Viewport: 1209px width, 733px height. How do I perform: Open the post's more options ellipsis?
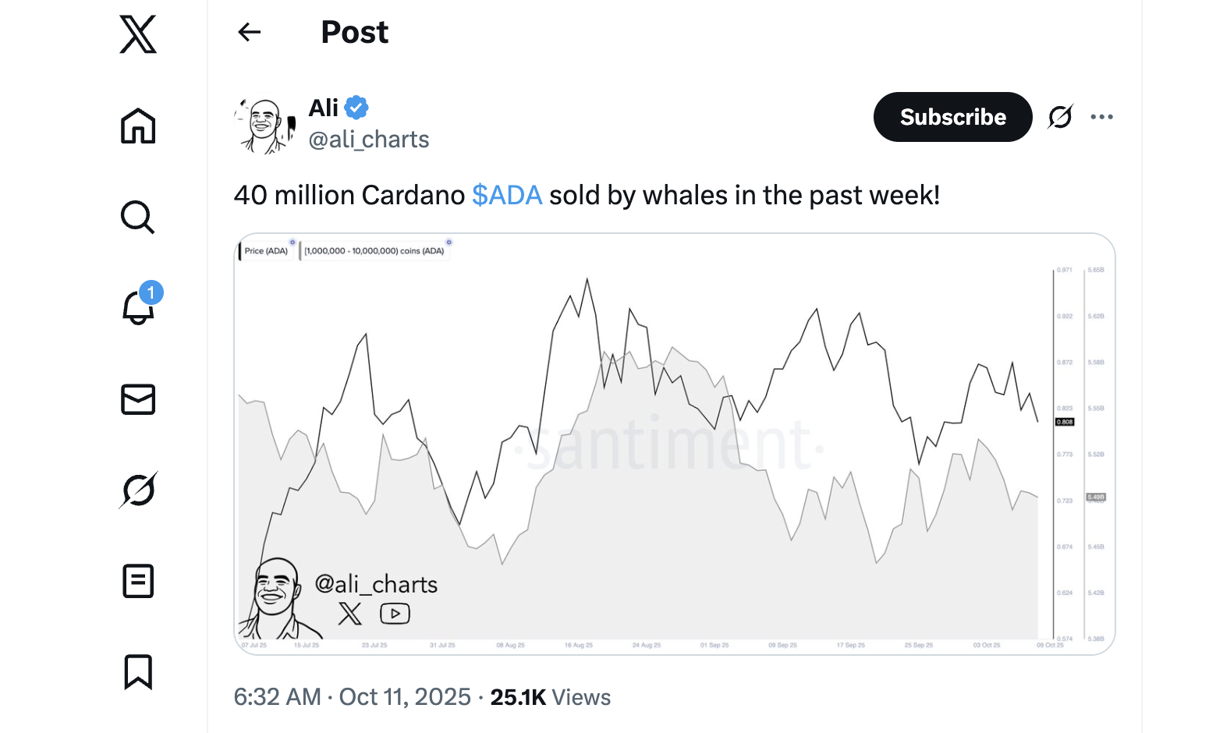click(1101, 117)
